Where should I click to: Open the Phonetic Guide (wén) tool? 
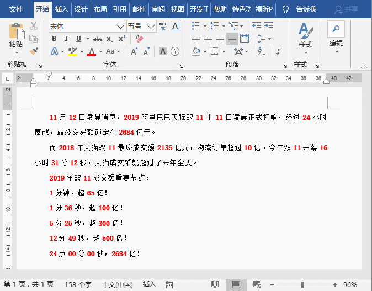(163, 26)
